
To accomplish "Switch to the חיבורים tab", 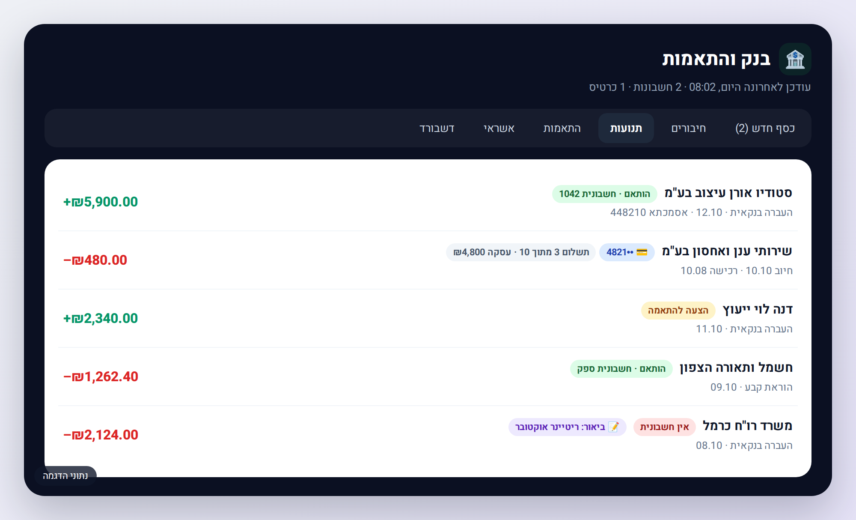I will 688,128.
